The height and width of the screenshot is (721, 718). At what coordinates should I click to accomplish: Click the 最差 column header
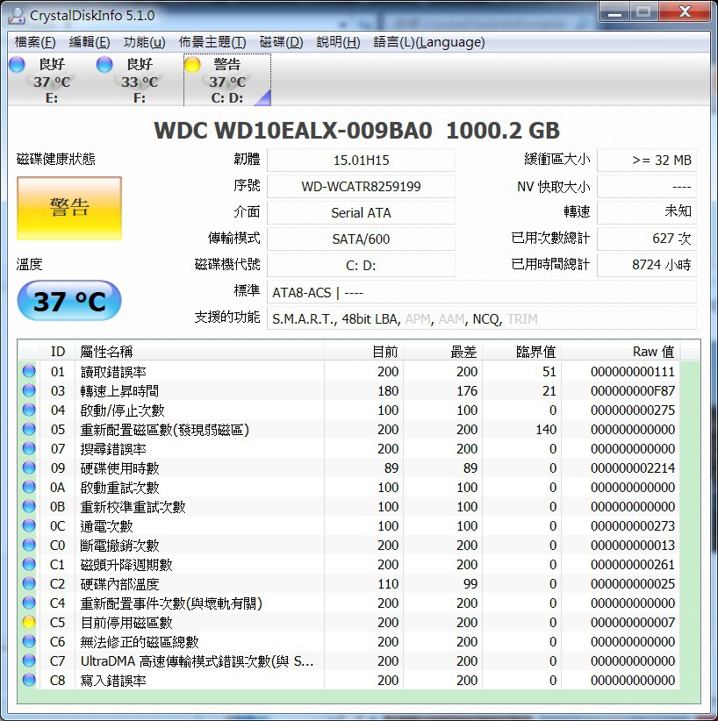point(442,352)
